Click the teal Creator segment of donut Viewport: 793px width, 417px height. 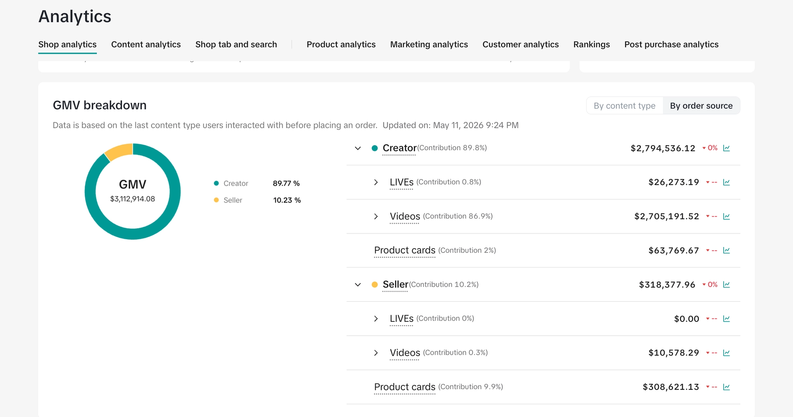pos(132,234)
